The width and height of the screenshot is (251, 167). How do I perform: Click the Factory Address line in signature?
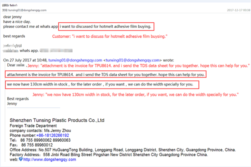click(108, 155)
